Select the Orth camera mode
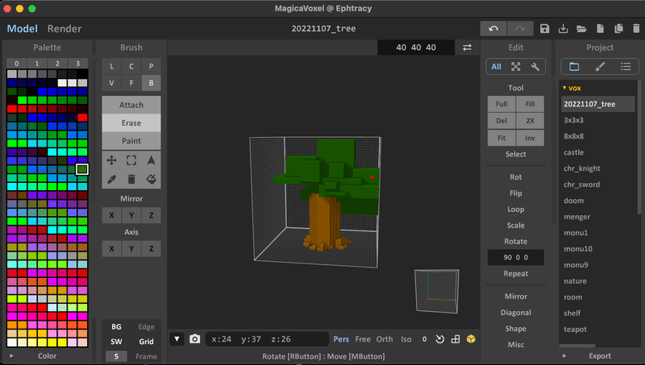Viewport: 645px width, 365px height. (385, 339)
